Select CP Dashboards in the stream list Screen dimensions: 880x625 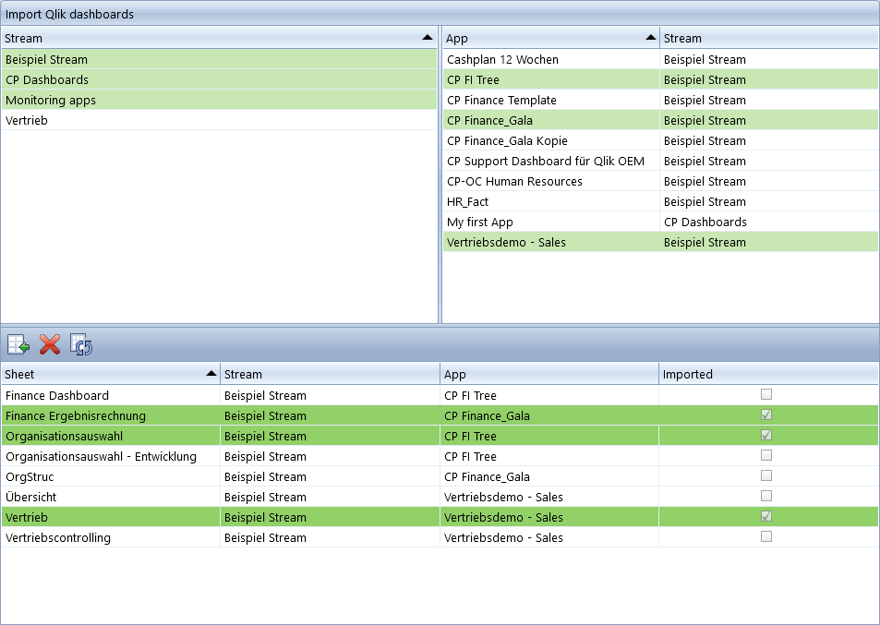pos(219,79)
